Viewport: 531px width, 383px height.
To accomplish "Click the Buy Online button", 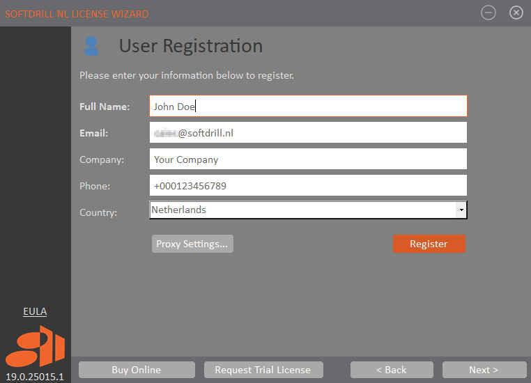I will click(x=137, y=370).
